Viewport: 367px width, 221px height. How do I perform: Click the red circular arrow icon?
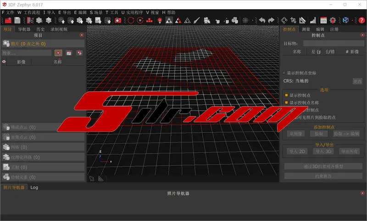click(x=131, y=21)
